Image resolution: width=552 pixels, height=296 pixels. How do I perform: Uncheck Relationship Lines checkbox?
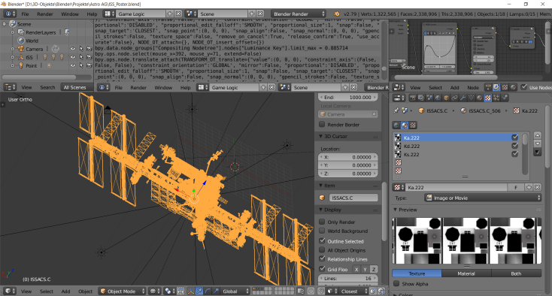[x=322, y=258]
